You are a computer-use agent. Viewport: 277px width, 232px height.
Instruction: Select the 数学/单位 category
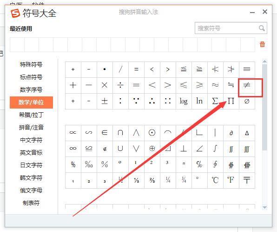[31, 102]
